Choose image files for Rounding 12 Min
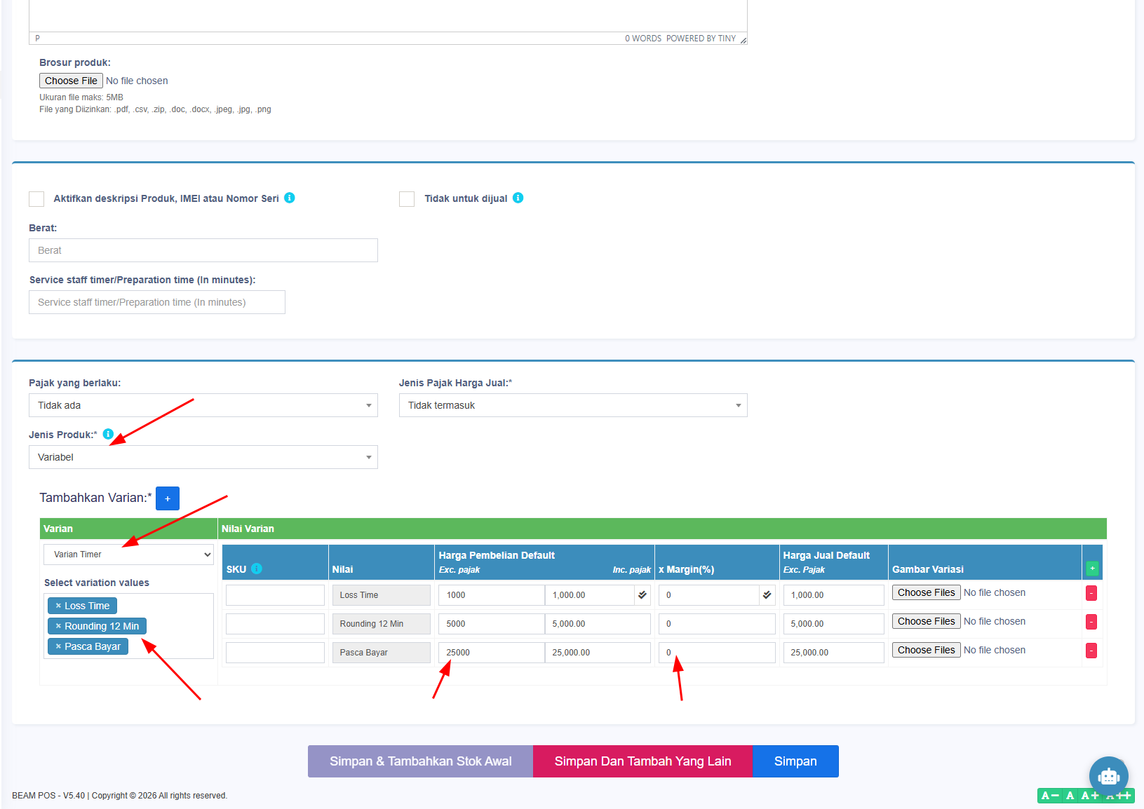 926,621
